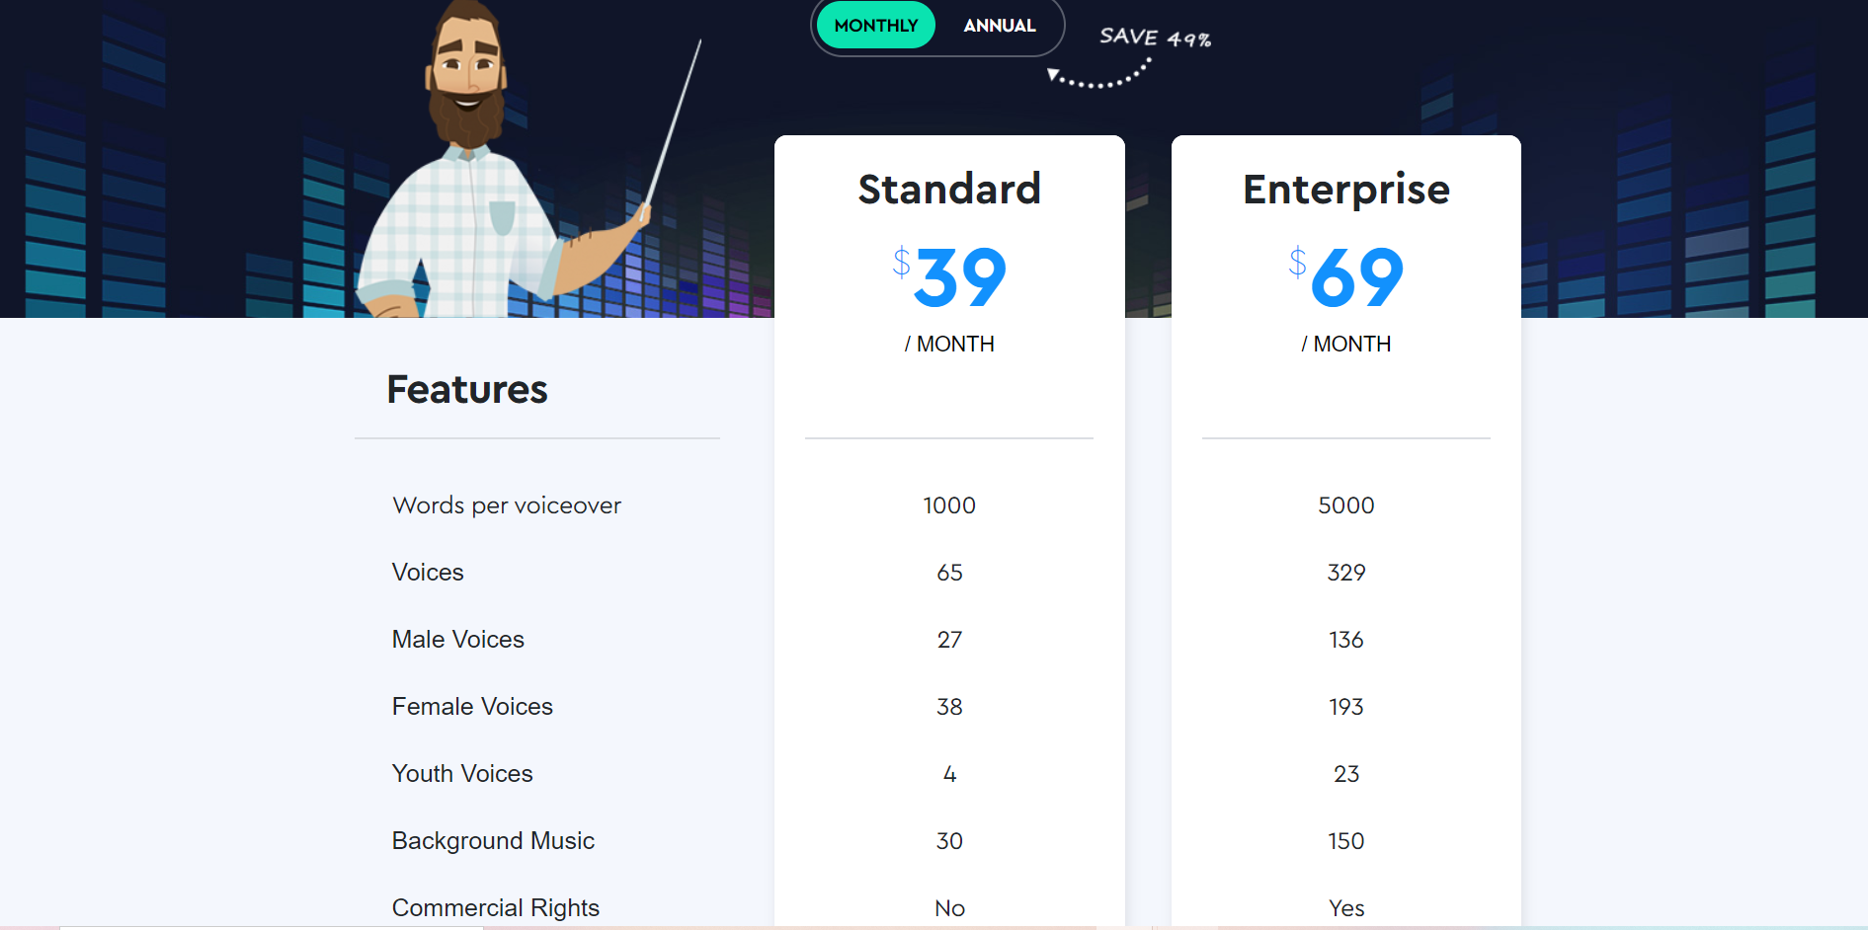Click the Background Music feature label
The width and height of the screenshot is (1868, 930).
click(493, 841)
